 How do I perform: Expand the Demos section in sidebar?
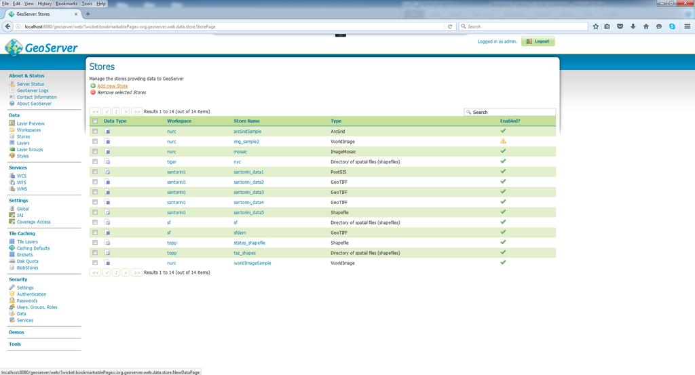(16, 332)
